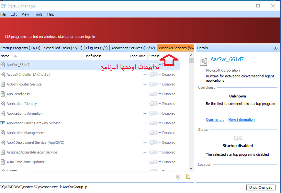
Task: Open the Edit menu
Action: tap(14, 14)
